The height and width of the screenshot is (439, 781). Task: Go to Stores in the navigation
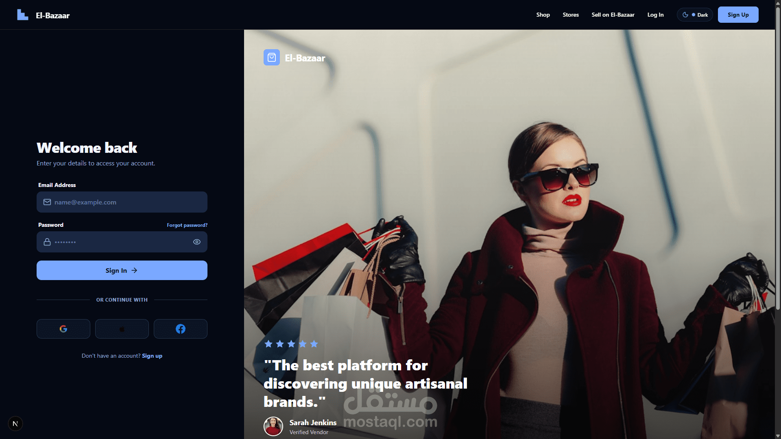pyautogui.click(x=571, y=15)
